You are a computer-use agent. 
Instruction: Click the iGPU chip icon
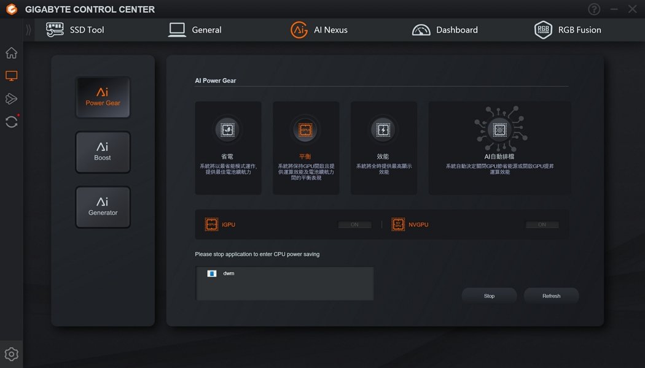(211, 224)
